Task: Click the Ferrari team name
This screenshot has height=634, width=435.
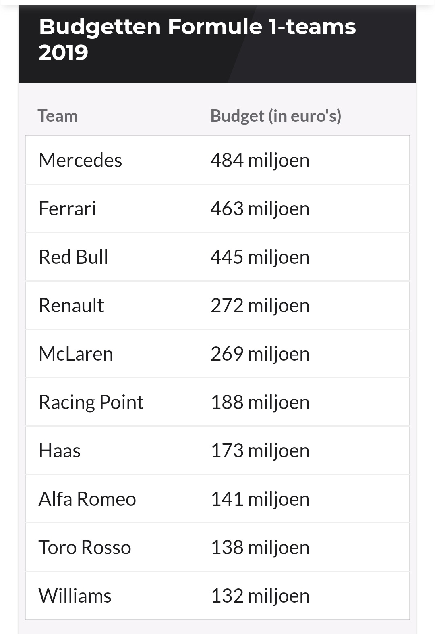Action: pyautogui.click(x=67, y=209)
